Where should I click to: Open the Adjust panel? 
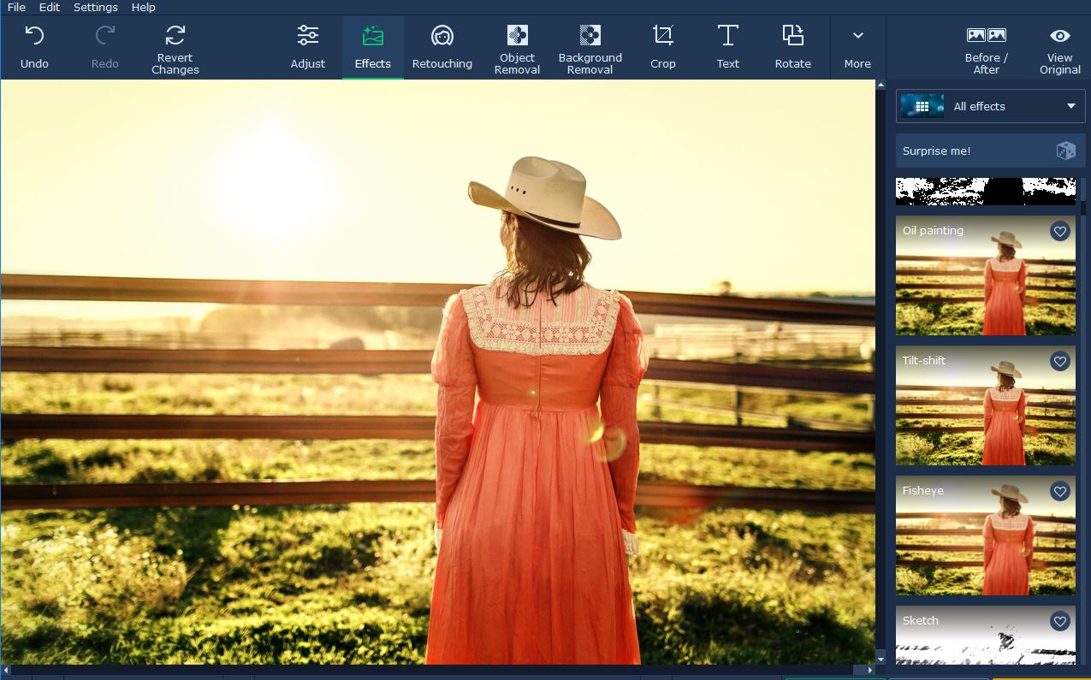coord(307,47)
